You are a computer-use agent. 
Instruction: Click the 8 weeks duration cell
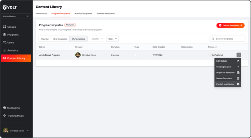tap(115, 55)
